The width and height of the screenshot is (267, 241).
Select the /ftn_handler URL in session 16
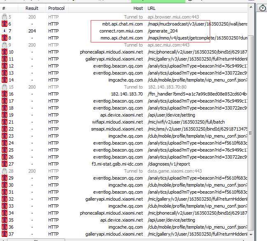click(x=197, y=94)
